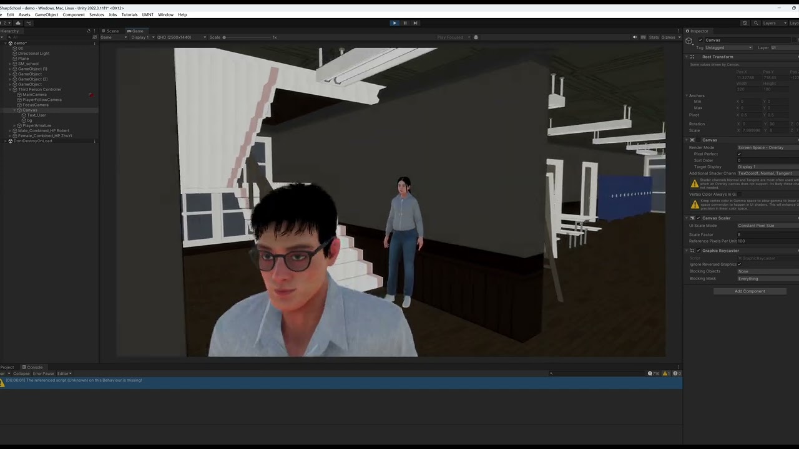Open the GameObject menu
Screen dimensions: 799x449
(46, 14)
